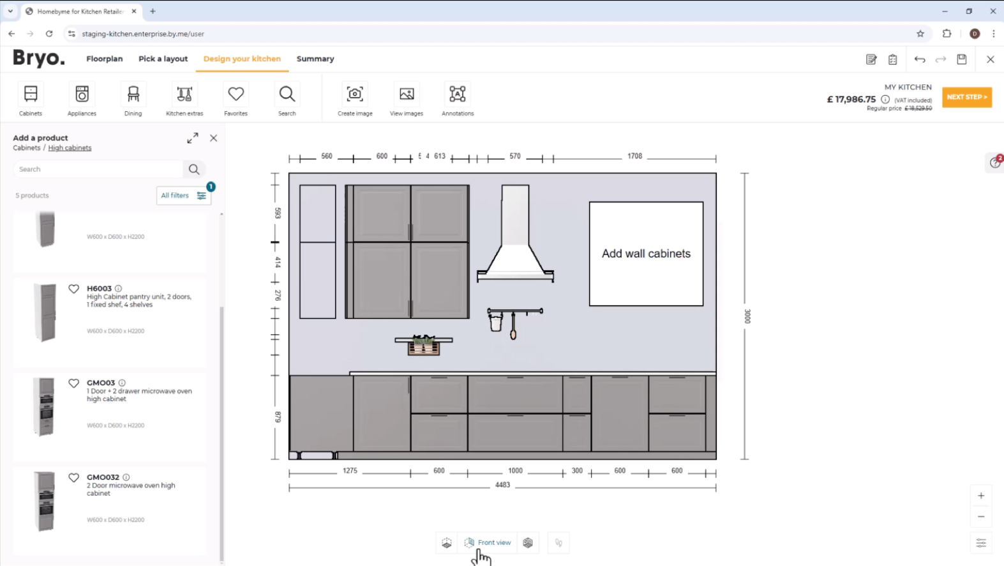Viewport: 1004px width, 566px height.
Task: Close the Add a product panel
Action: coord(214,138)
